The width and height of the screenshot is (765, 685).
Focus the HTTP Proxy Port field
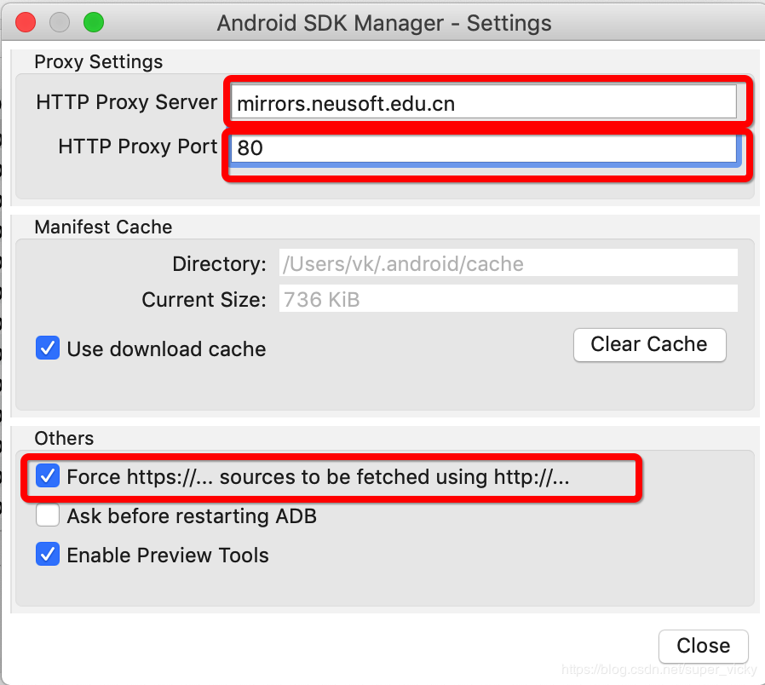[x=484, y=147]
